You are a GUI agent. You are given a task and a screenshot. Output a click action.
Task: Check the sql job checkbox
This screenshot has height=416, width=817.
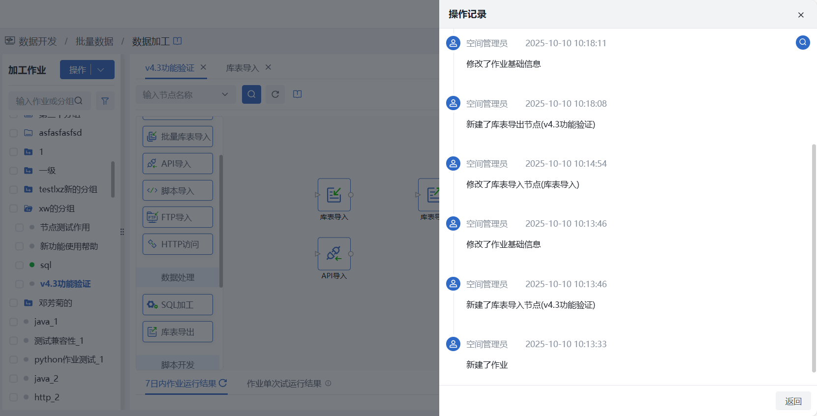click(20, 265)
